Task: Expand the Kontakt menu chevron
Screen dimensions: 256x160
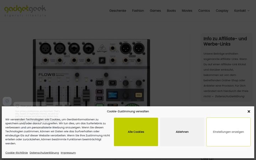Action: tap(249, 11)
